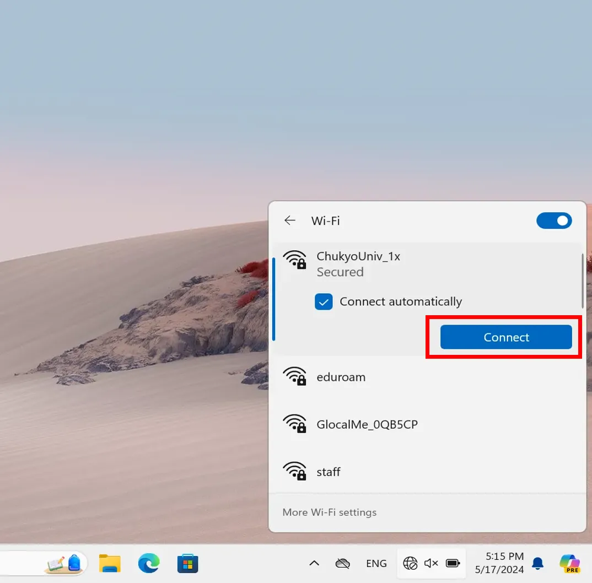Launch Microsoft Edge from taskbar

pyautogui.click(x=149, y=563)
